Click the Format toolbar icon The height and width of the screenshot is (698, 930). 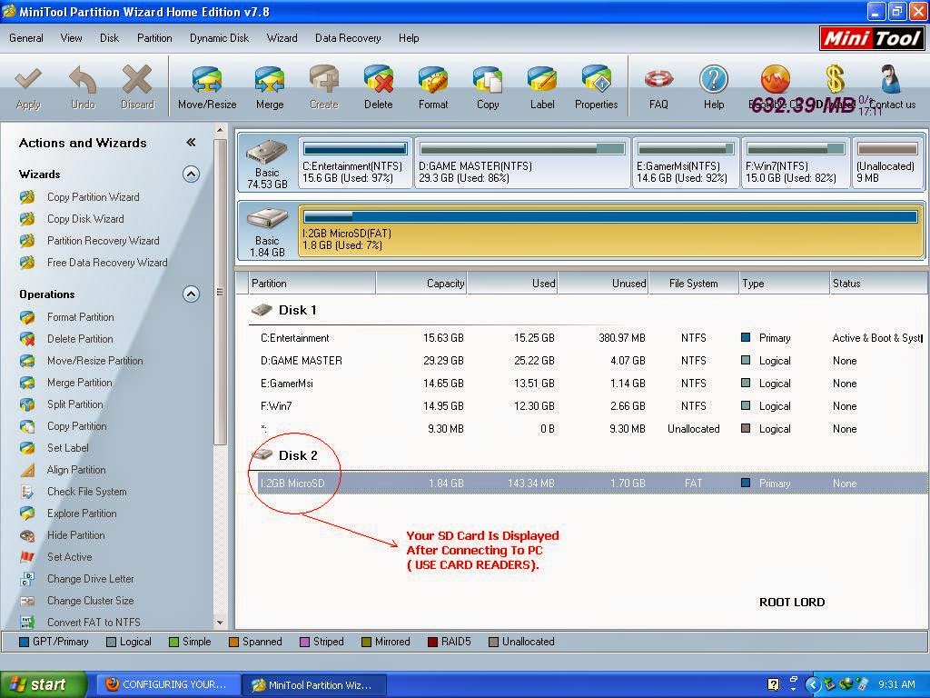tap(433, 80)
